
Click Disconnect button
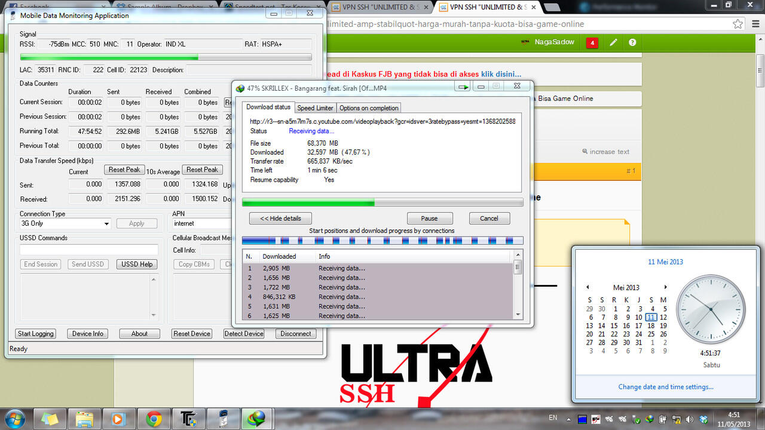[296, 334]
